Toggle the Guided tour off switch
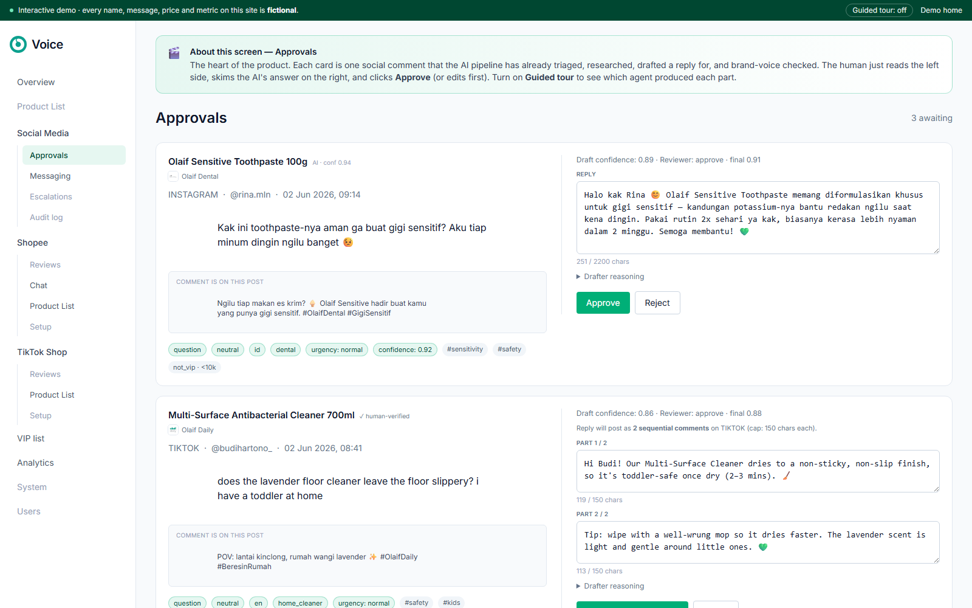Screen dimensions: 972x608 coord(879,10)
